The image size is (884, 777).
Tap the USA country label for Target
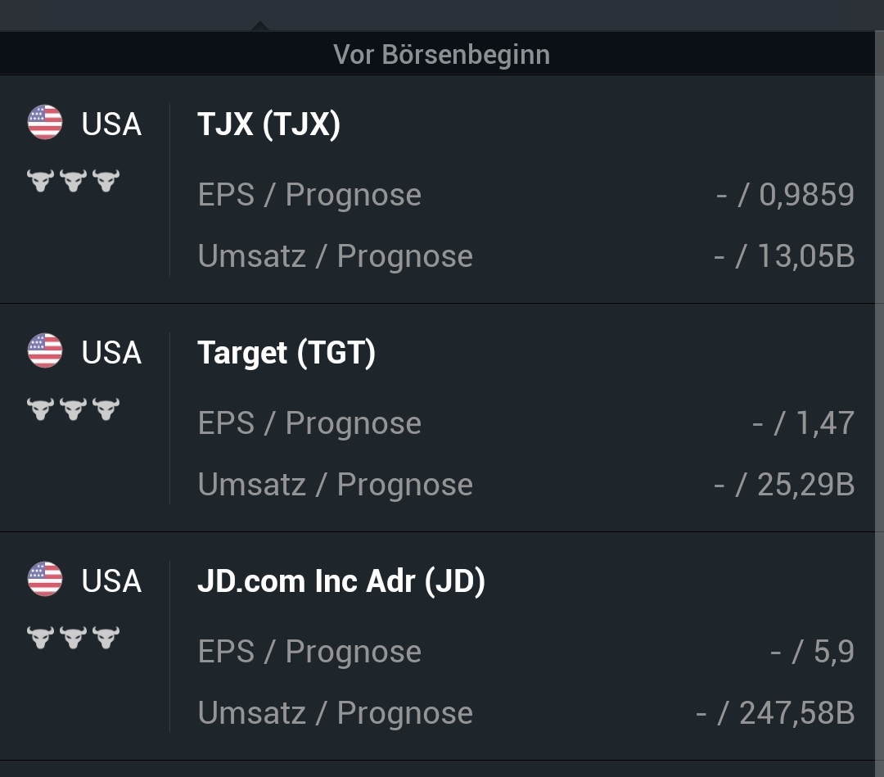point(111,353)
